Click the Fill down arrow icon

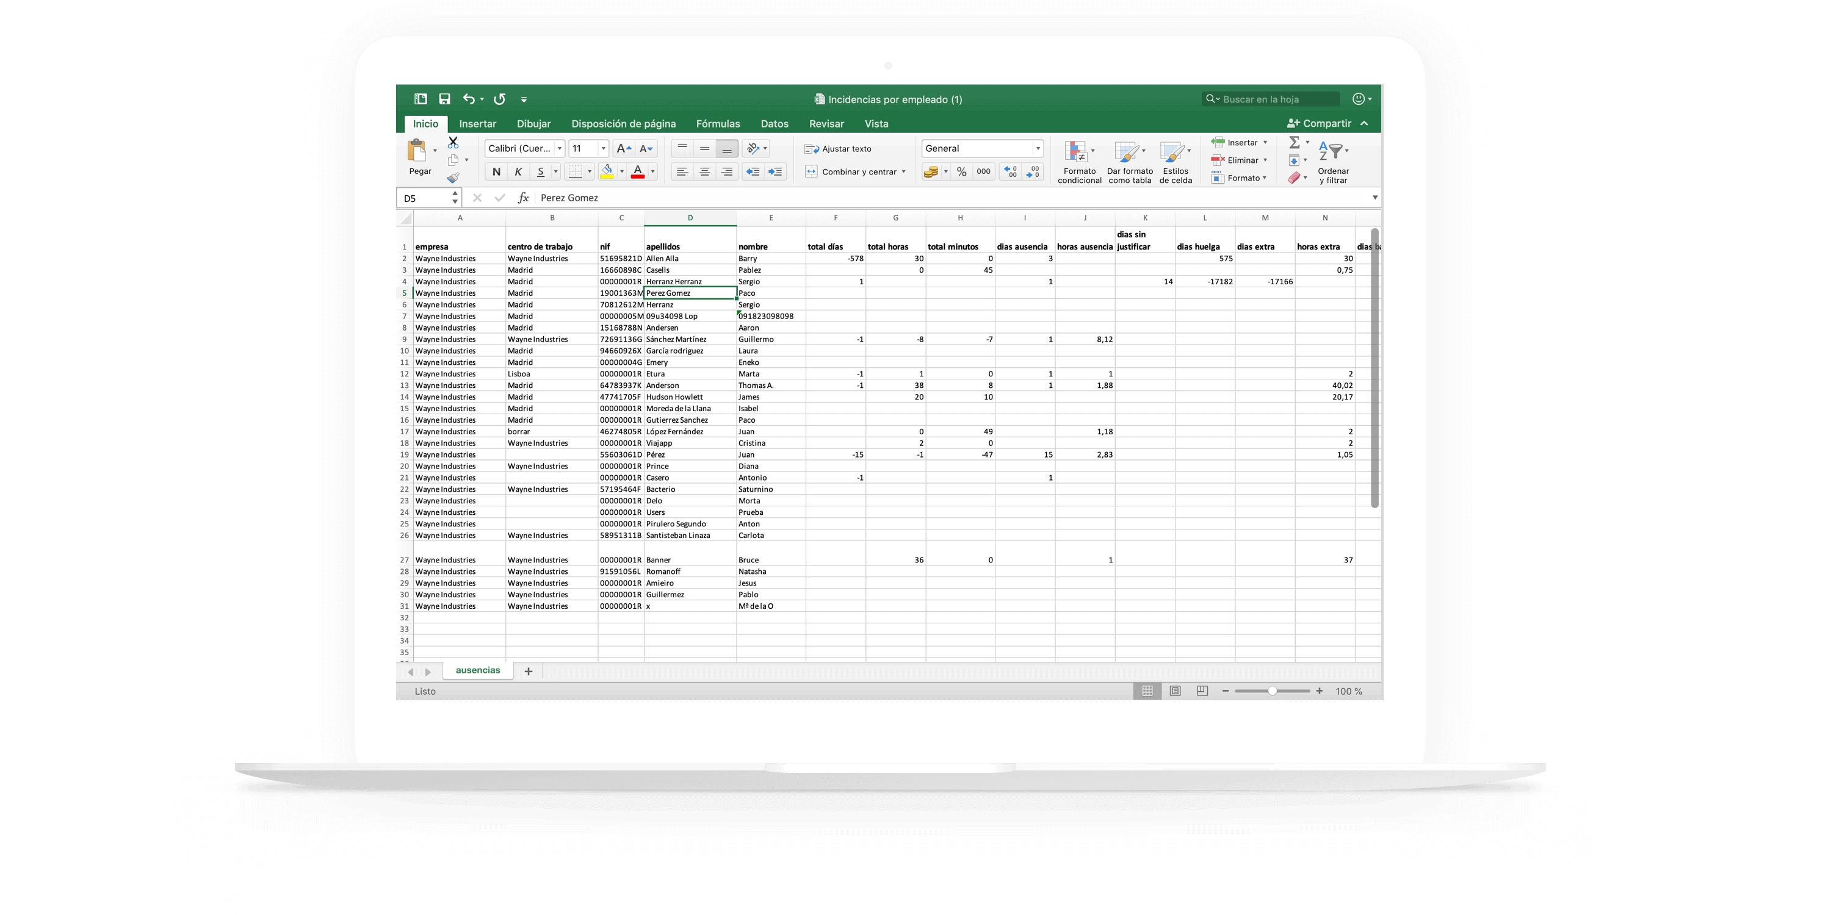tap(1295, 160)
